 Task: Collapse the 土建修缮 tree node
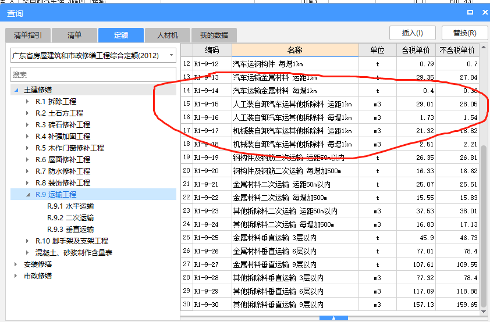coord(16,90)
